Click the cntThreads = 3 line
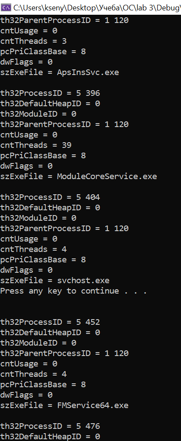Screen dimensions: 181x441 pos(34,41)
